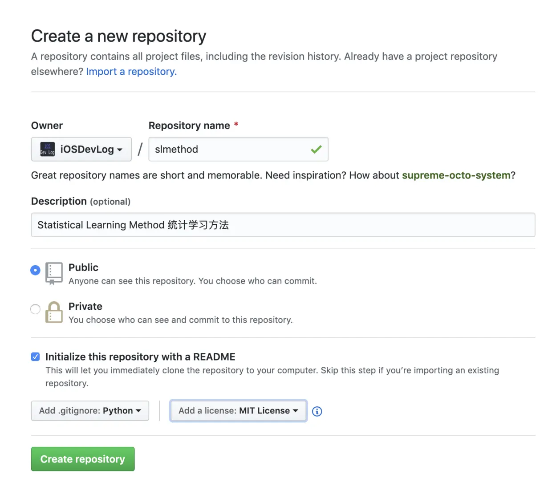Click "Initialize this repository with a README" label
552x490 pixels.
(140, 357)
